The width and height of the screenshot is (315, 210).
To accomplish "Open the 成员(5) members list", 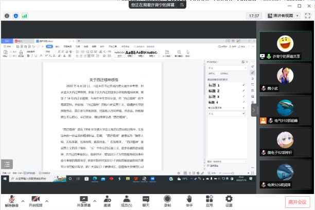I will pos(127,201).
